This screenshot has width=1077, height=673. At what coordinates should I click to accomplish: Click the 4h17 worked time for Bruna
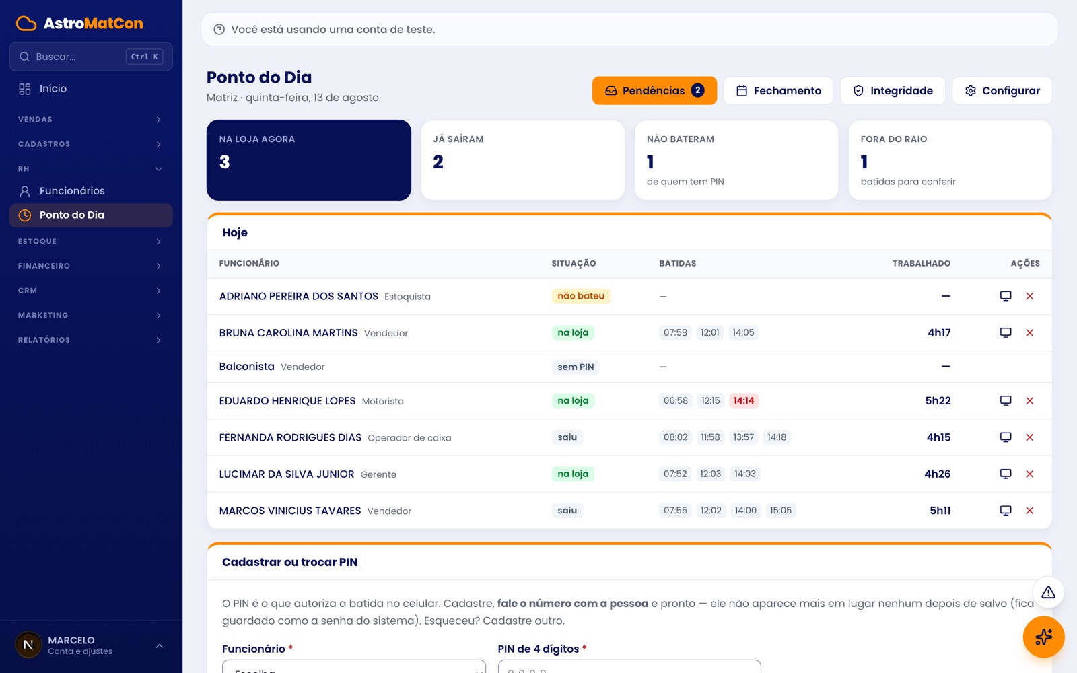[939, 333]
